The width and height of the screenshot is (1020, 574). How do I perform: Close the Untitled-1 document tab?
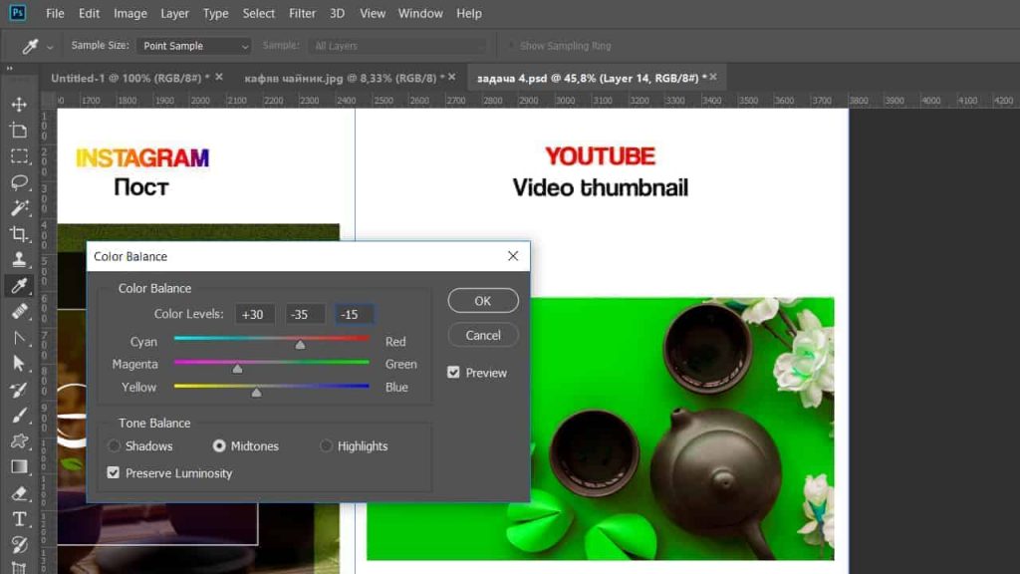point(219,77)
